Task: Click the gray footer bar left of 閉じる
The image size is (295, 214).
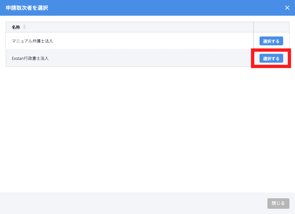Action: 131,203
